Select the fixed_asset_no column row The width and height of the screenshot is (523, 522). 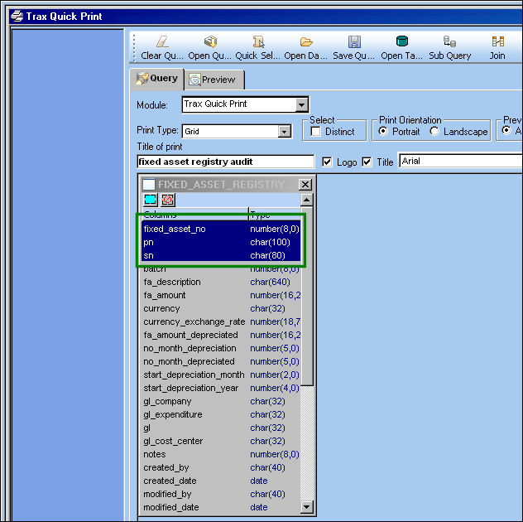pyautogui.click(x=222, y=229)
